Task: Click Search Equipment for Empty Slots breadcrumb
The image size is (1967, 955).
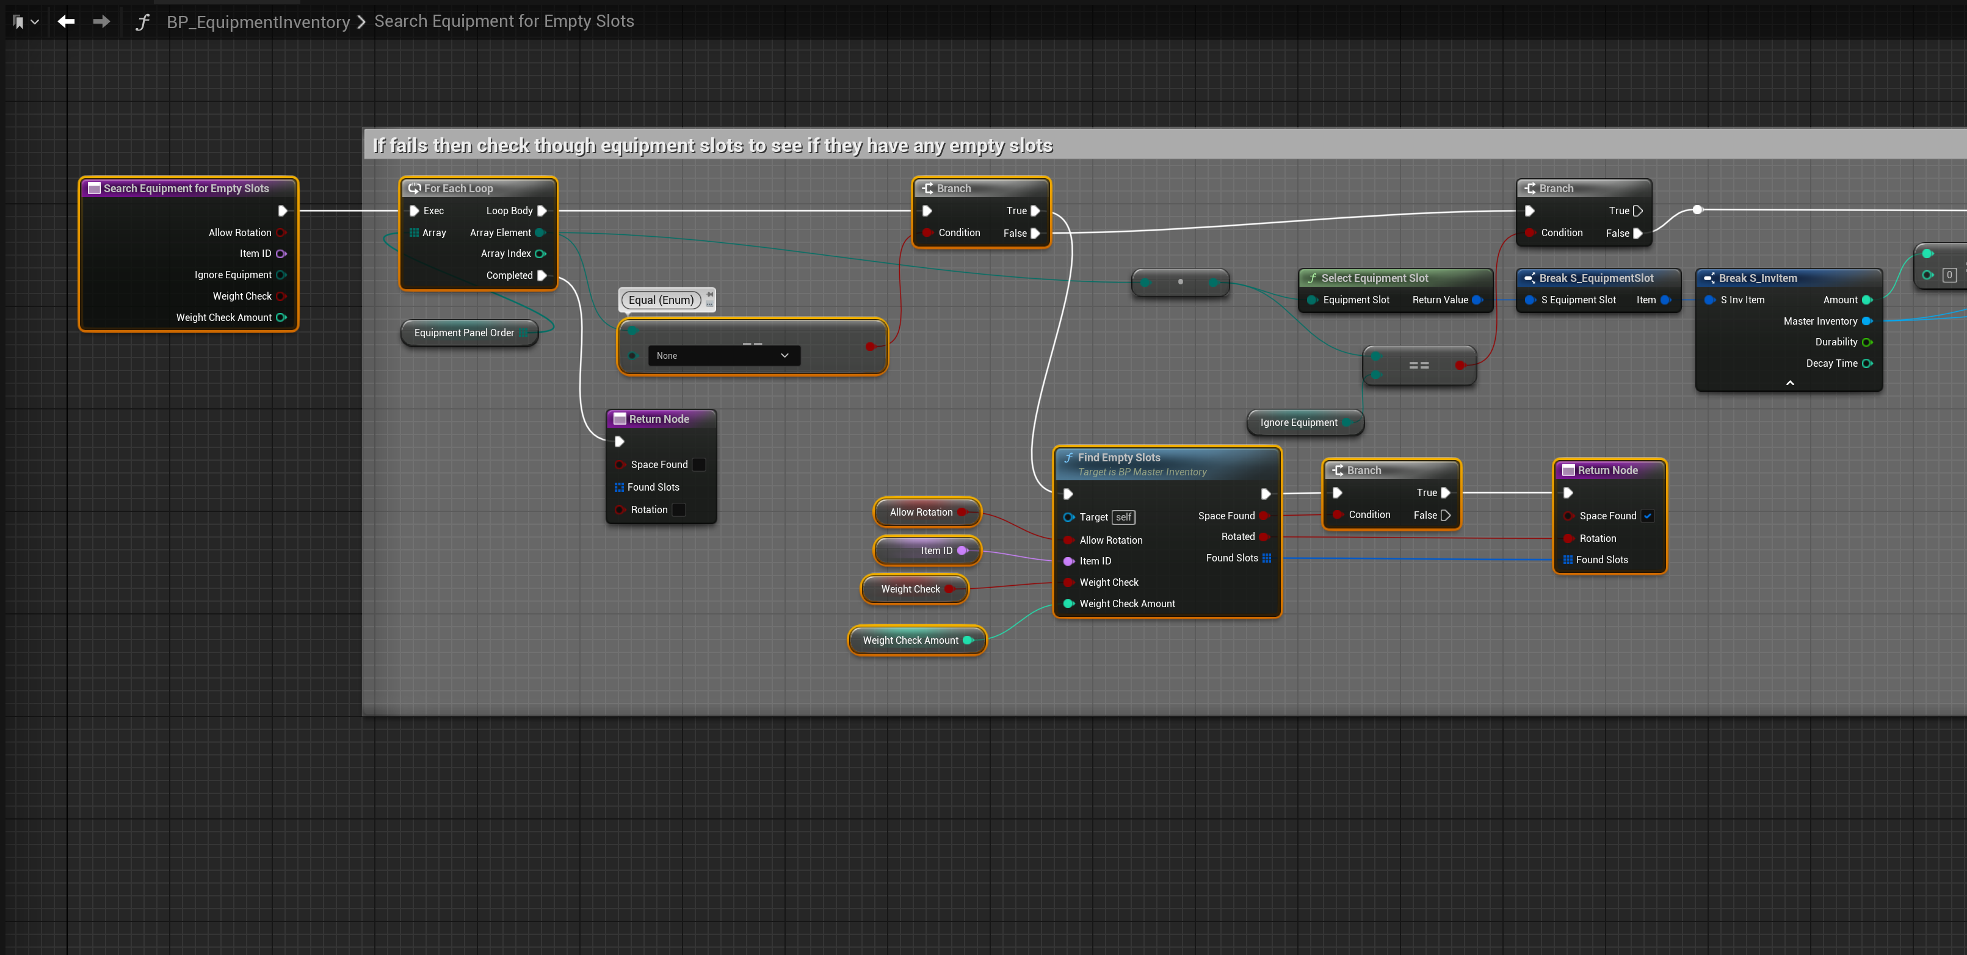Action: pyautogui.click(x=504, y=21)
